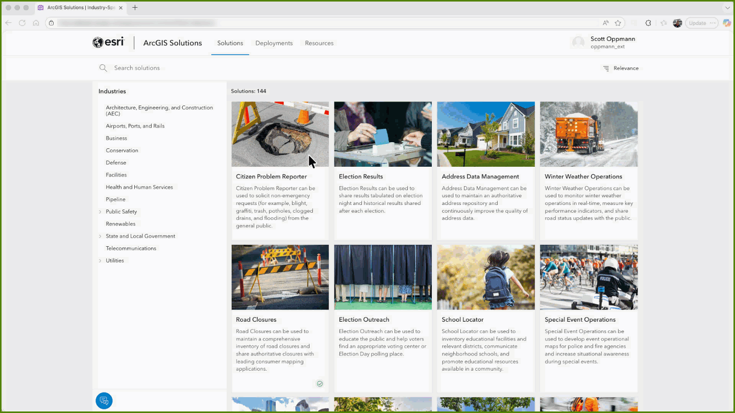Open the Election Outreach solution title
Viewport: 735px width, 413px height.
[364, 320]
